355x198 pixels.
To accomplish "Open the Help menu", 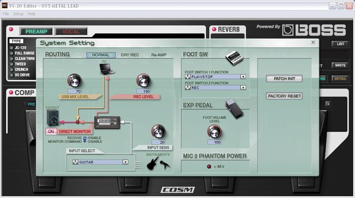I will pos(31,14).
